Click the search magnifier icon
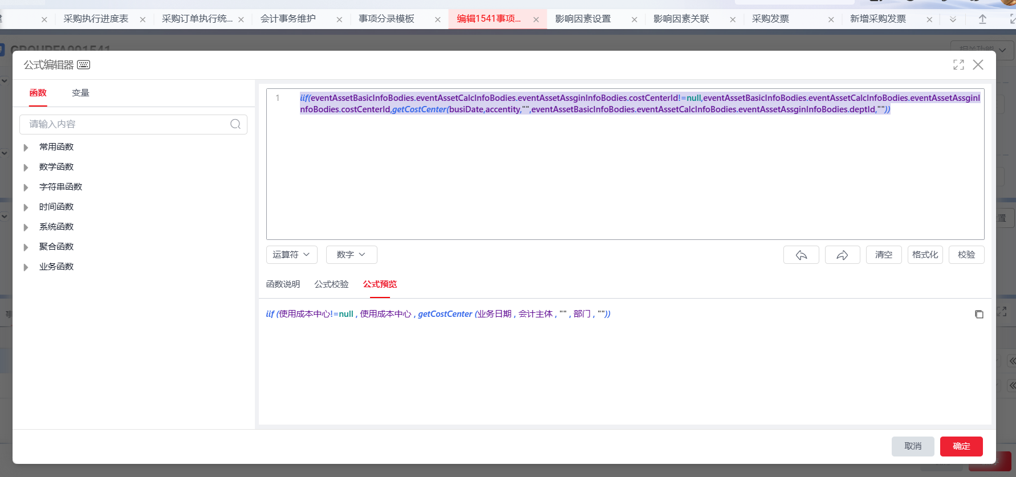Image resolution: width=1016 pixels, height=477 pixels. (235, 124)
